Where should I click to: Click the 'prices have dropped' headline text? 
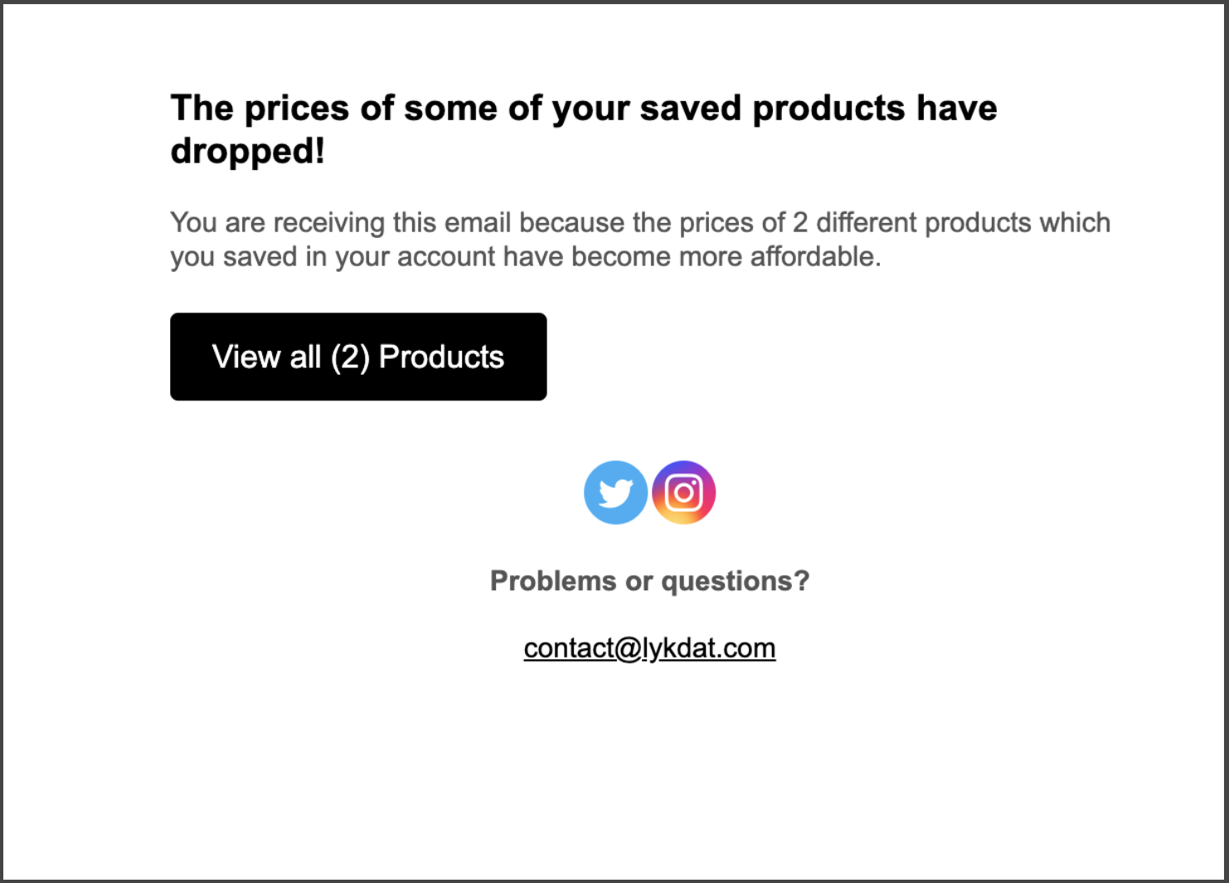[x=584, y=129]
